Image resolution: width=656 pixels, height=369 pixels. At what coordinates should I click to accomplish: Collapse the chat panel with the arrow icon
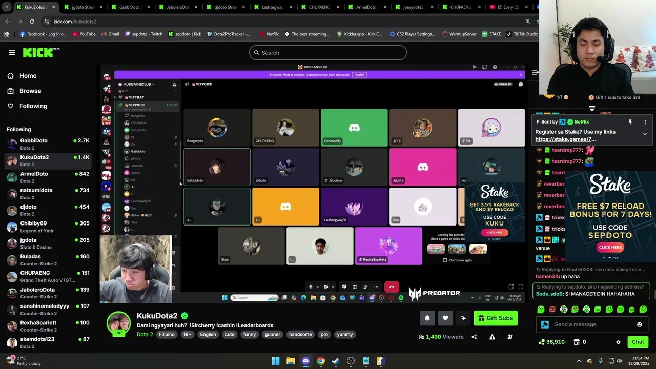(x=535, y=72)
